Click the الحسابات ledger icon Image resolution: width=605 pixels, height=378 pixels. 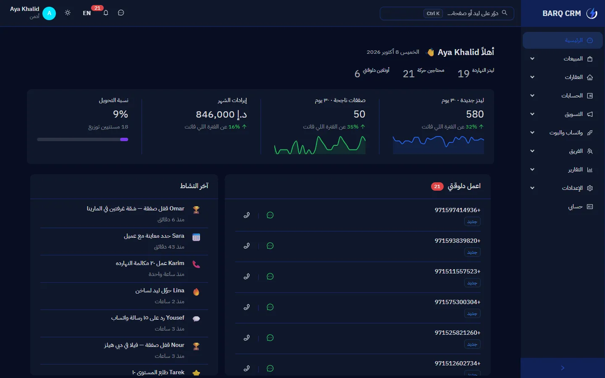tap(590, 96)
